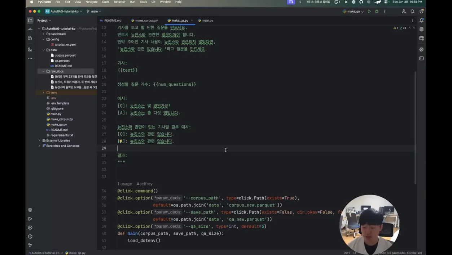Open the Notifications bell panel
452x255 pixels.
(421, 21)
